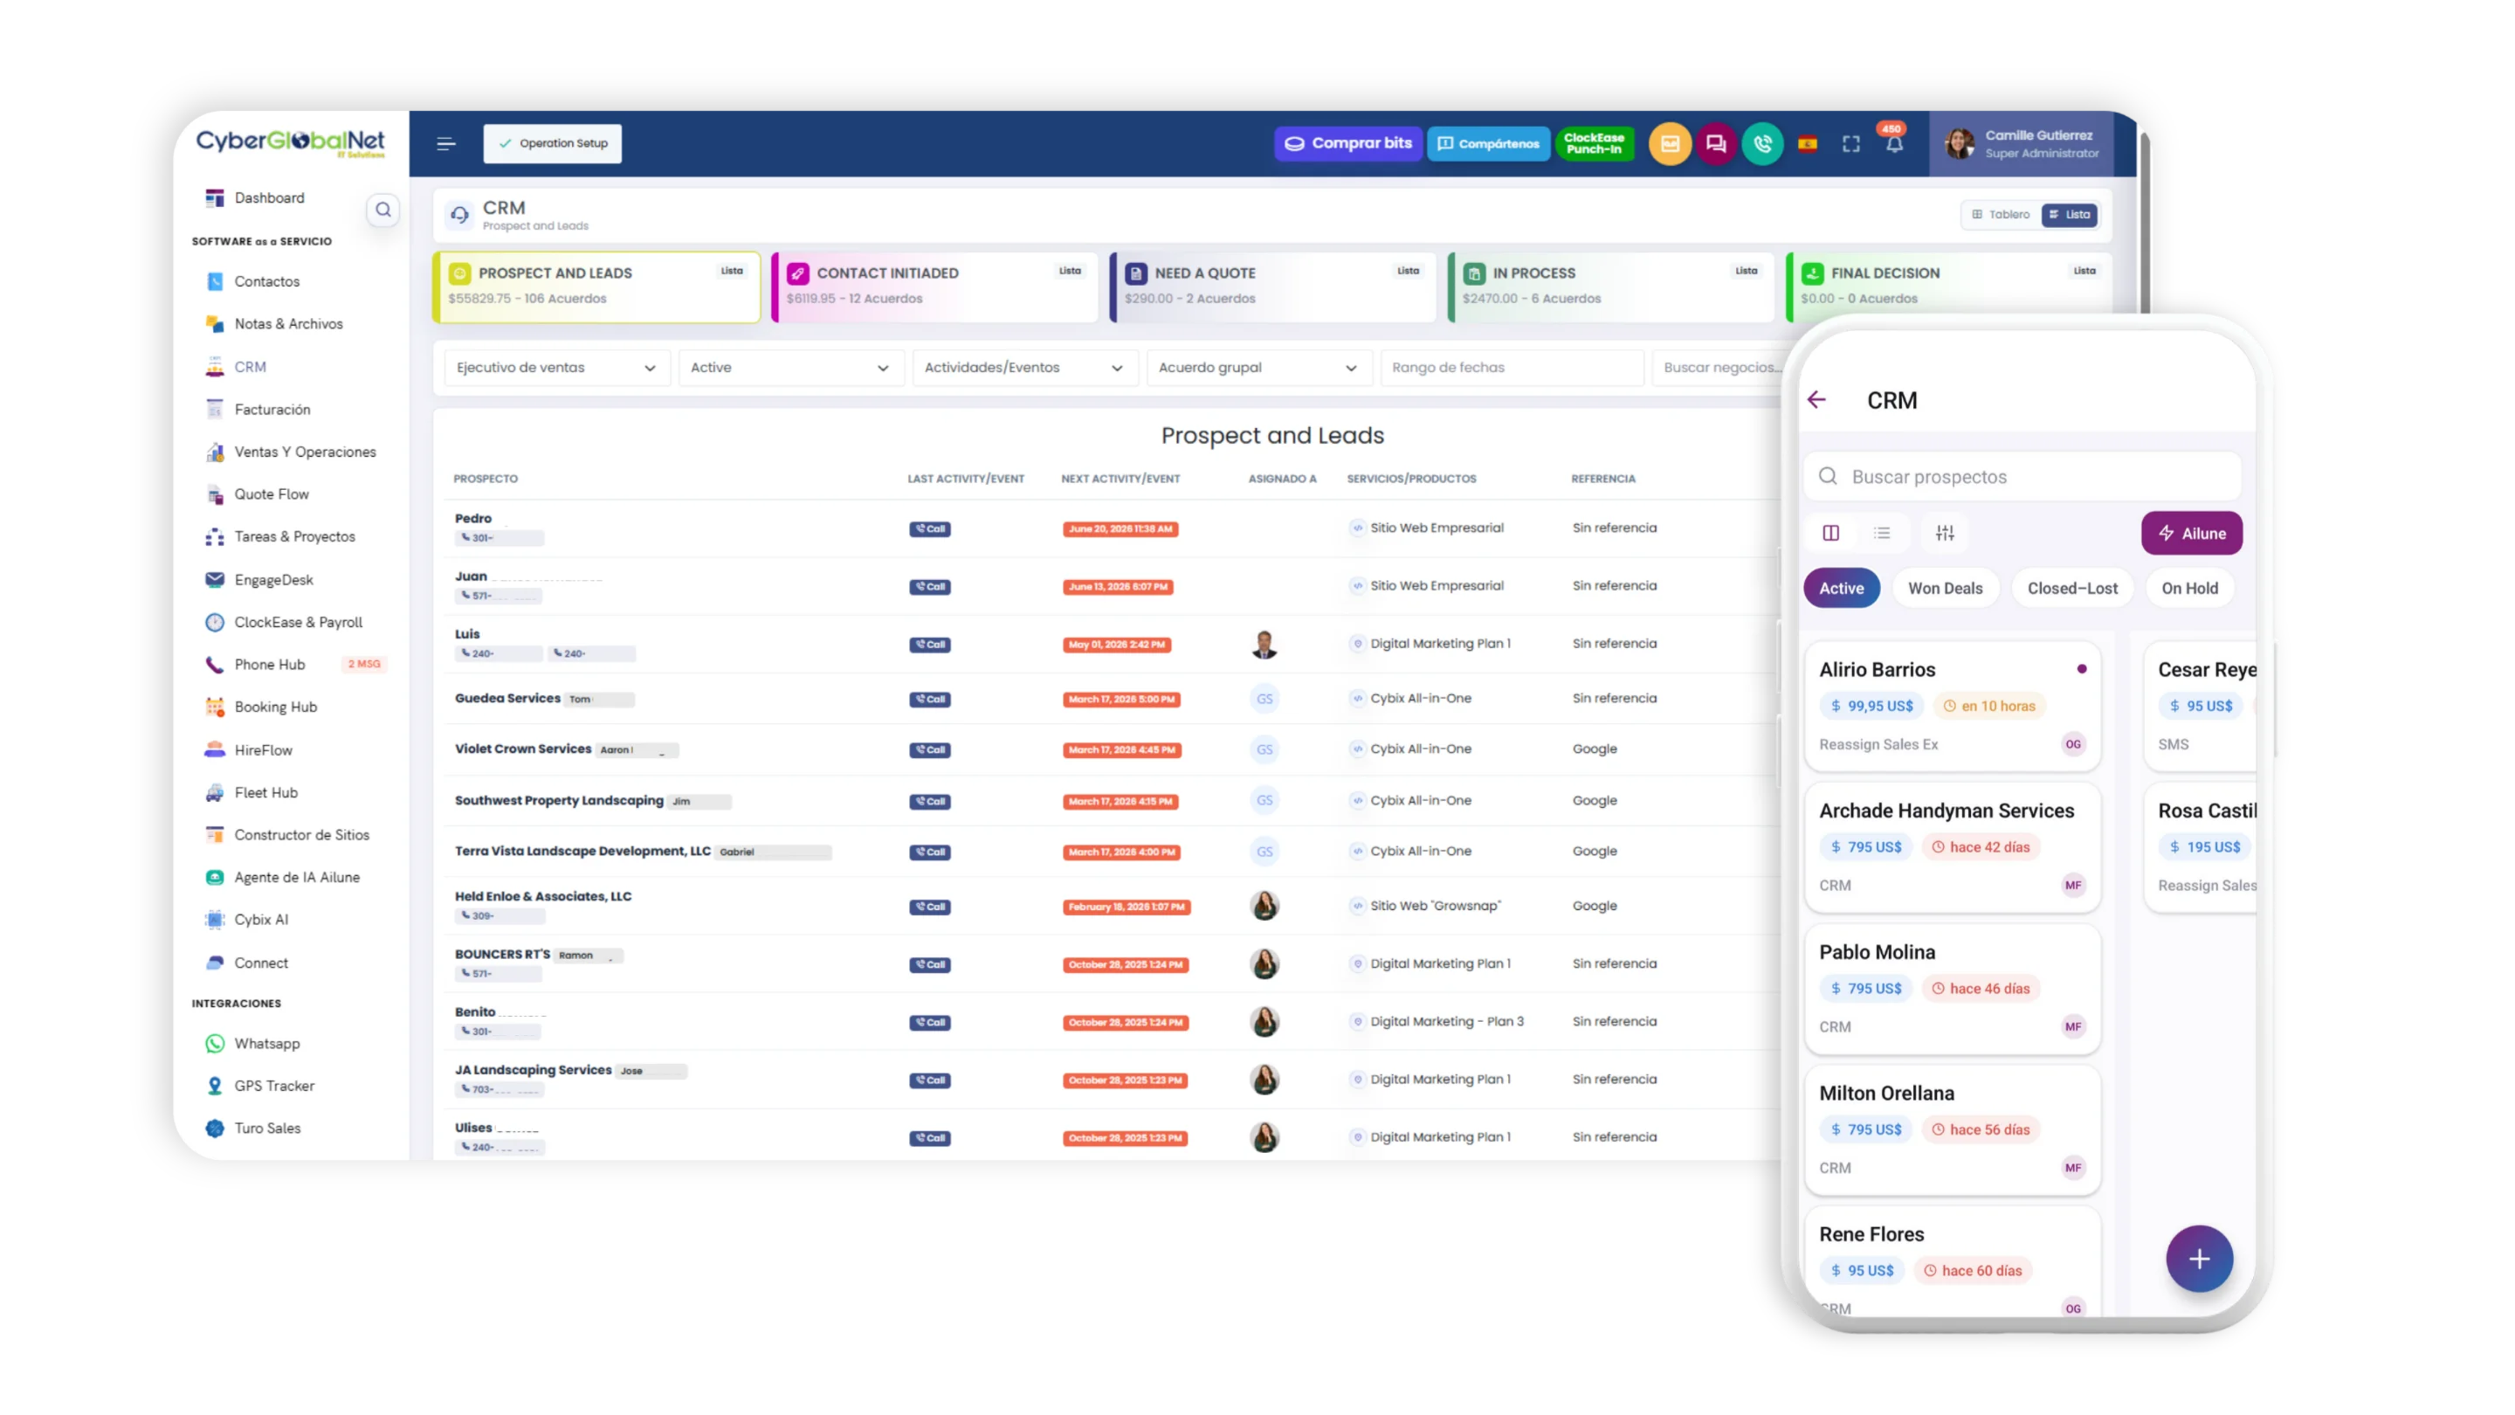Open the Acuerdo grupal dropdown
Image resolution: width=2515 pixels, height=1415 pixels.
tap(1258, 367)
